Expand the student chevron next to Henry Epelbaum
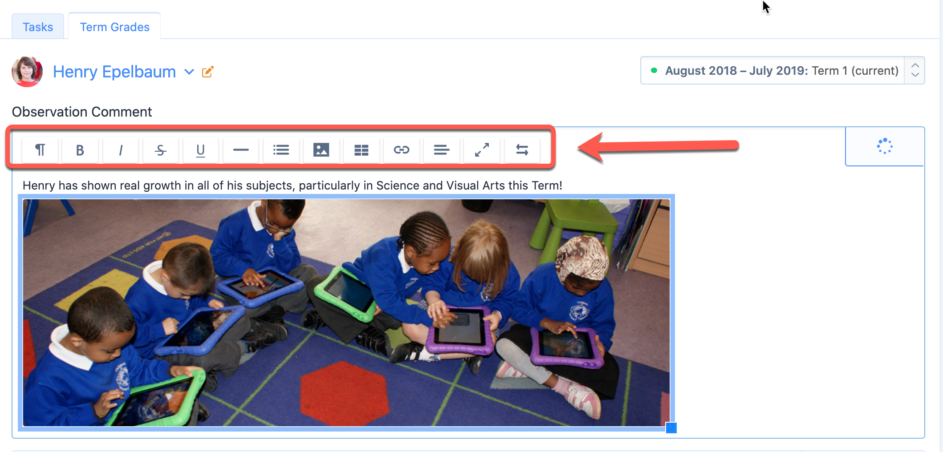Viewport: 943px width, 452px height. tap(189, 72)
